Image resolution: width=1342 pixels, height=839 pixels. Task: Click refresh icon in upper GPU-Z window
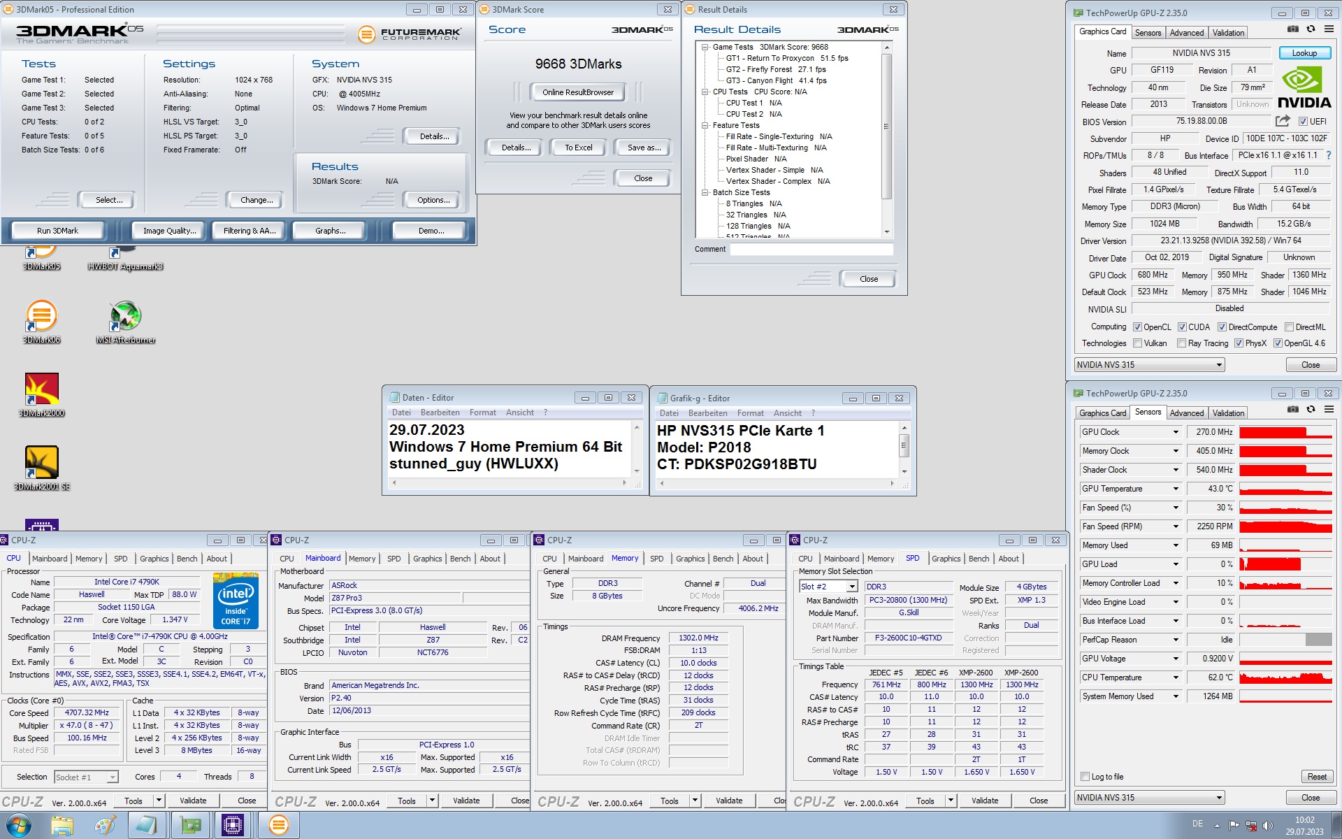(1311, 29)
